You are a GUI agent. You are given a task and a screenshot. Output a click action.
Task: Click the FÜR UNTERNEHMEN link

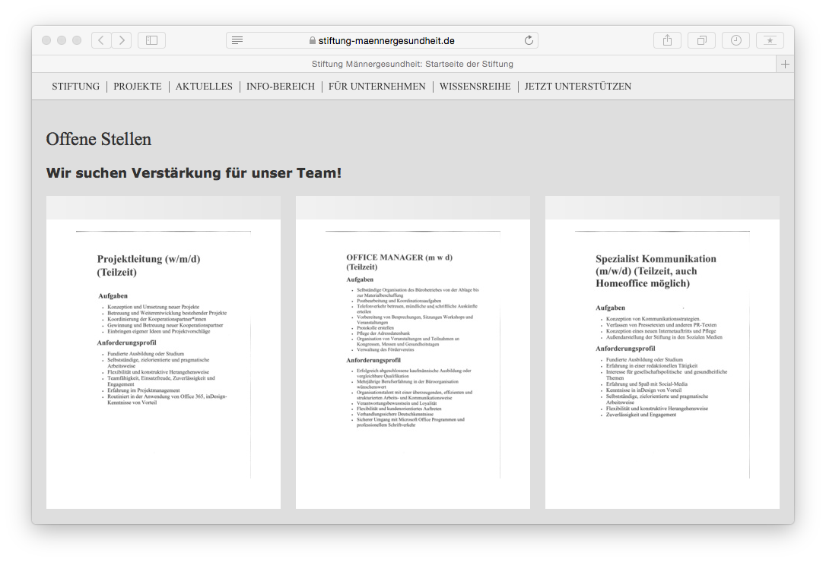point(376,87)
